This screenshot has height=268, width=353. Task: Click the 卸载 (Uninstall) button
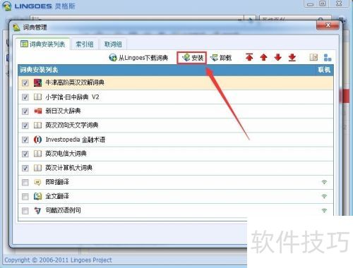pos(221,58)
